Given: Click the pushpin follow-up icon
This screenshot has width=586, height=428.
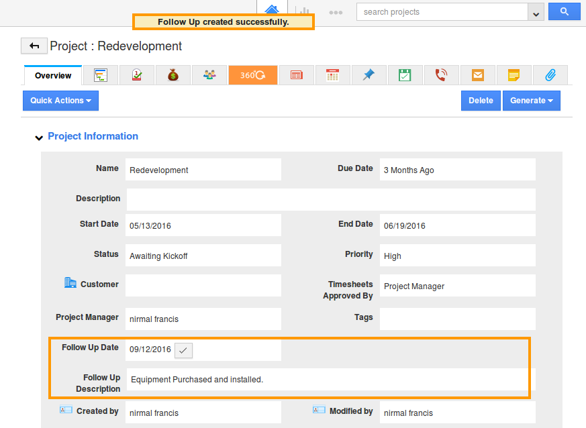Looking at the screenshot, I should coord(368,75).
